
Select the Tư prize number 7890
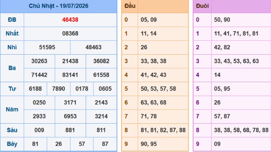pos(58,89)
